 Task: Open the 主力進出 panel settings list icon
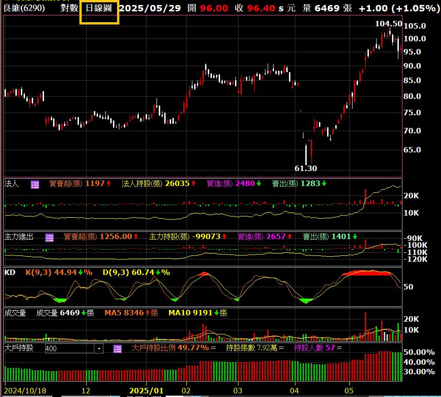point(49,238)
